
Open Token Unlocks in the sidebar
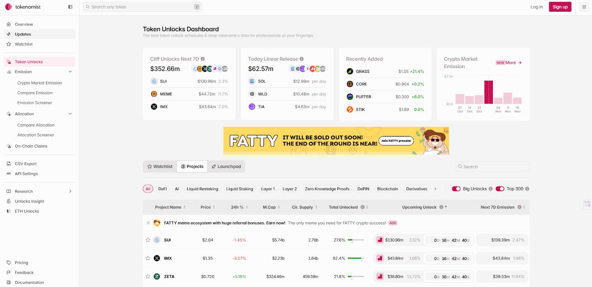coord(40,62)
